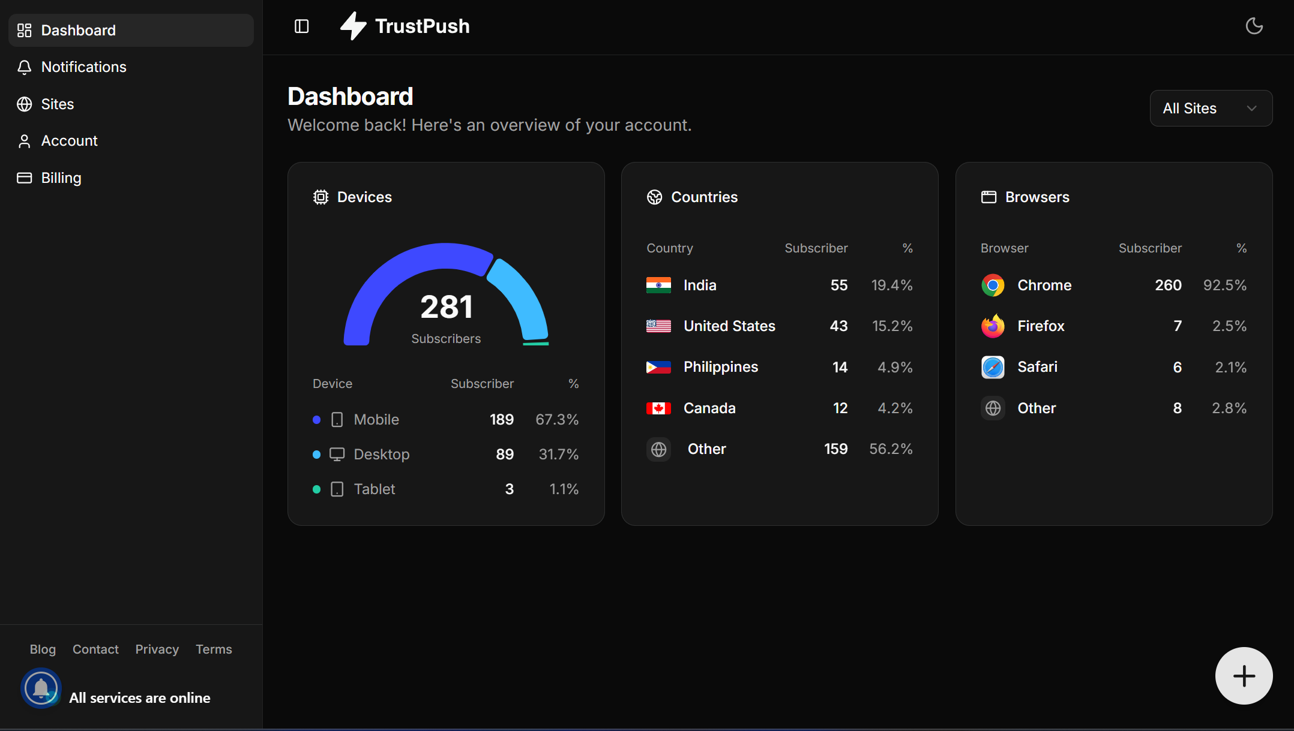Switch theme using the moon icon
The height and width of the screenshot is (731, 1294).
(x=1254, y=26)
